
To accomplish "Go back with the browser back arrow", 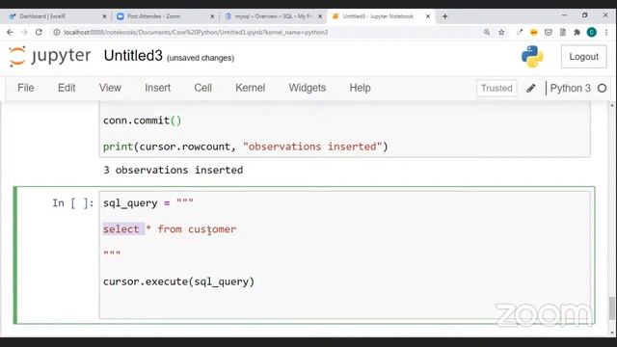I will point(10,32).
